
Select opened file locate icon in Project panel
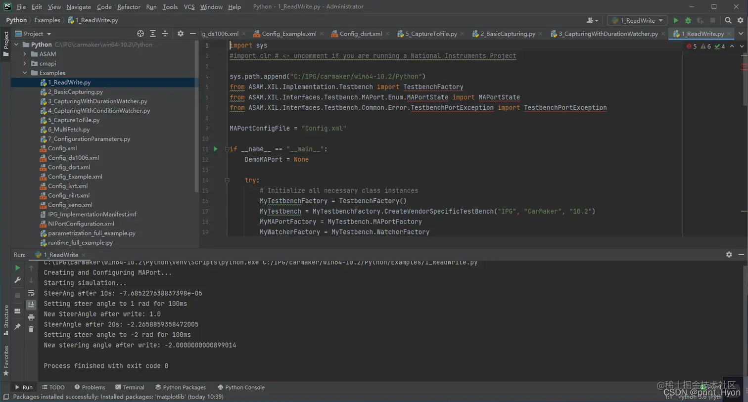[140, 34]
